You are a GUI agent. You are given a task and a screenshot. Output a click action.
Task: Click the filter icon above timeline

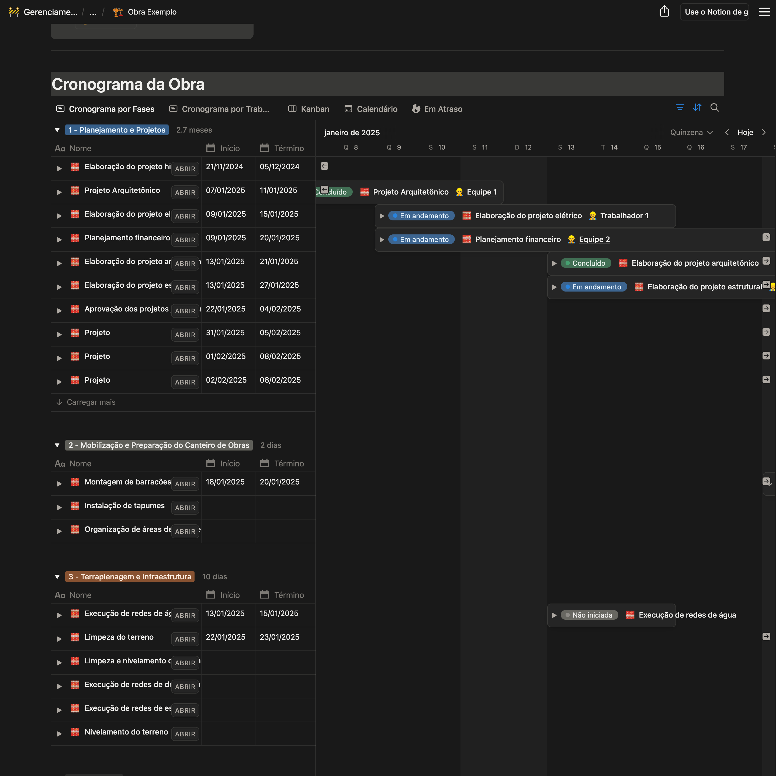680,108
